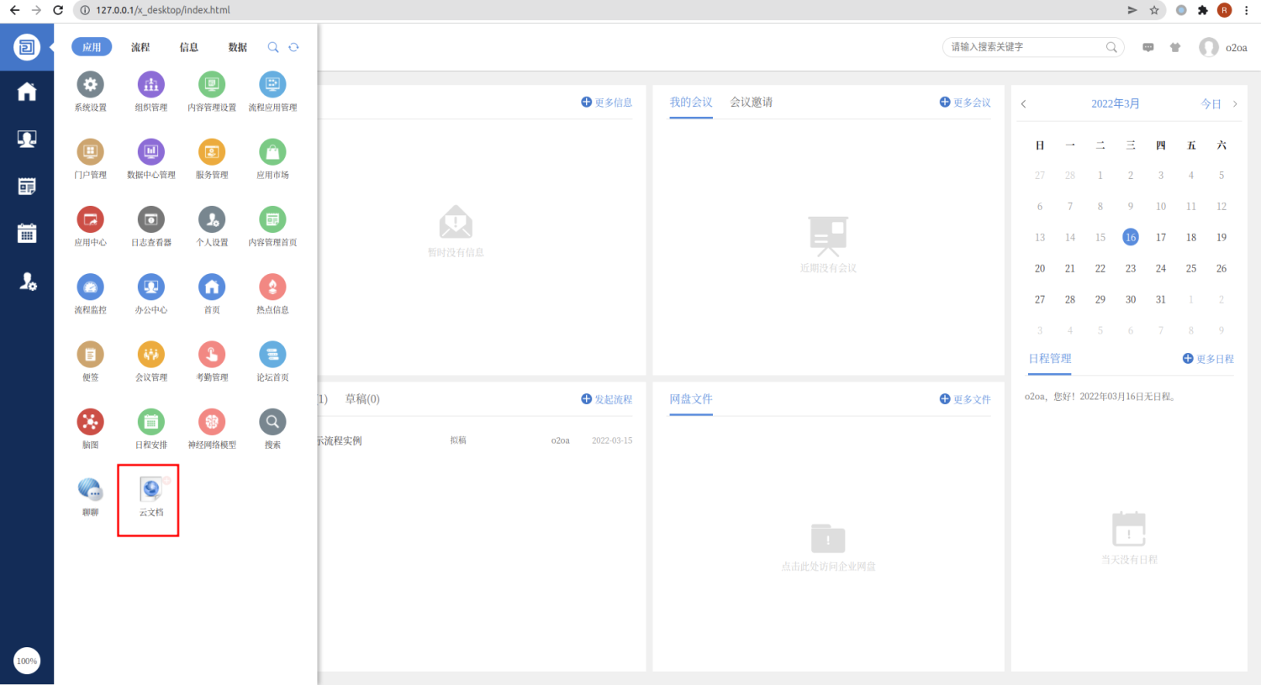Open 应用市场 application market

click(272, 153)
